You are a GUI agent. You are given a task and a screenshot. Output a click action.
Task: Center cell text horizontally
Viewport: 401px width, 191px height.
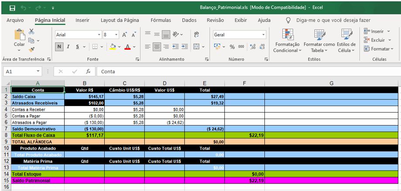coord(157,47)
